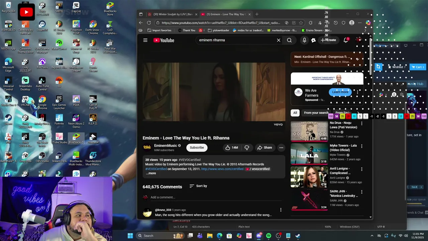Image resolution: width=428 pixels, height=241 pixels.
Task: Open a new browser tab
Action: pyautogui.click(x=257, y=14)
